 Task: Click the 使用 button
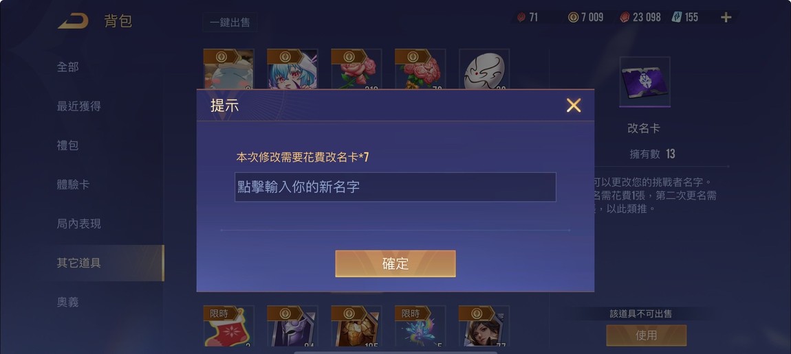(x=647, y=335)
